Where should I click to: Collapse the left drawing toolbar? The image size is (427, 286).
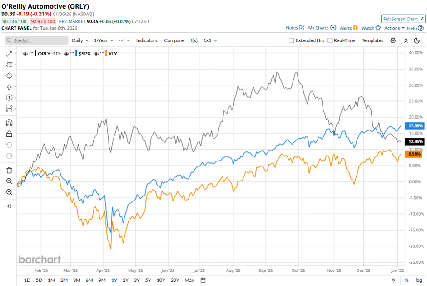coord(9,206)
